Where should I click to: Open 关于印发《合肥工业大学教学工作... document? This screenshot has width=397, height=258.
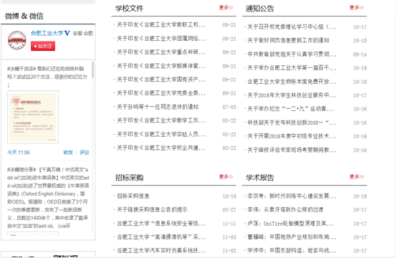[161, 120]
